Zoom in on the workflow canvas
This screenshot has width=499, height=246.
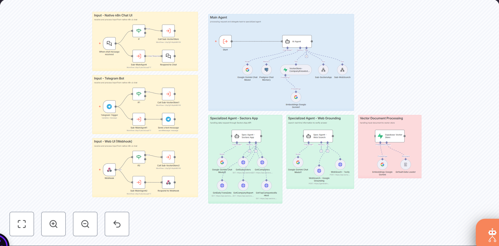53,224
